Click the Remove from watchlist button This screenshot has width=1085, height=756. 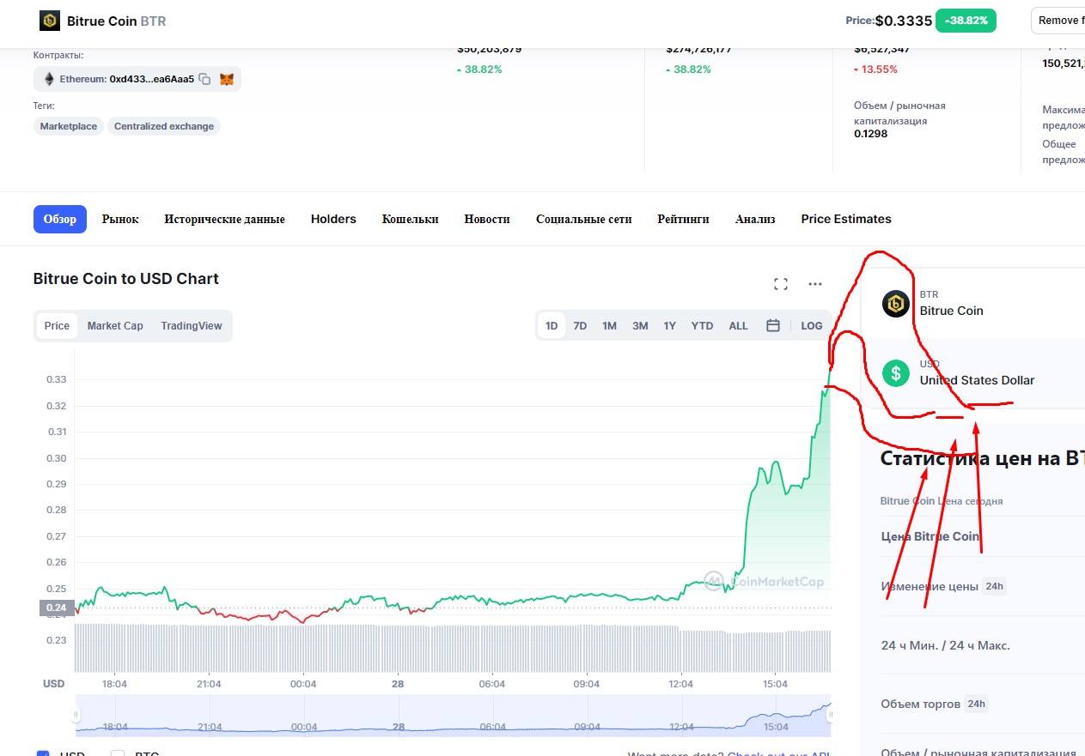(x=1058, y=21)
